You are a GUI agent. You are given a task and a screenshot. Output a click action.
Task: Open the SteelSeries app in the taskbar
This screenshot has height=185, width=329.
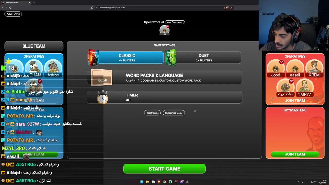point(187,182)
